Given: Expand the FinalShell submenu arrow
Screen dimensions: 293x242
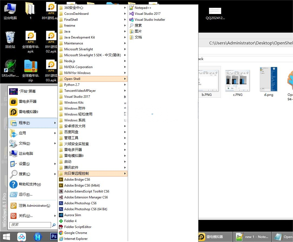Looking at the screenshot, I should click(125, 20).
